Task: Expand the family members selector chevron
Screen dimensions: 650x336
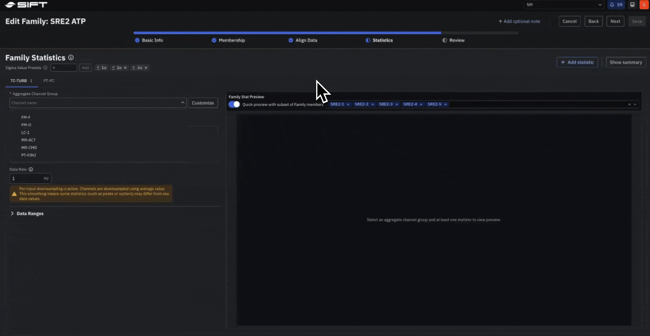Action: click(x=635, y=105)
